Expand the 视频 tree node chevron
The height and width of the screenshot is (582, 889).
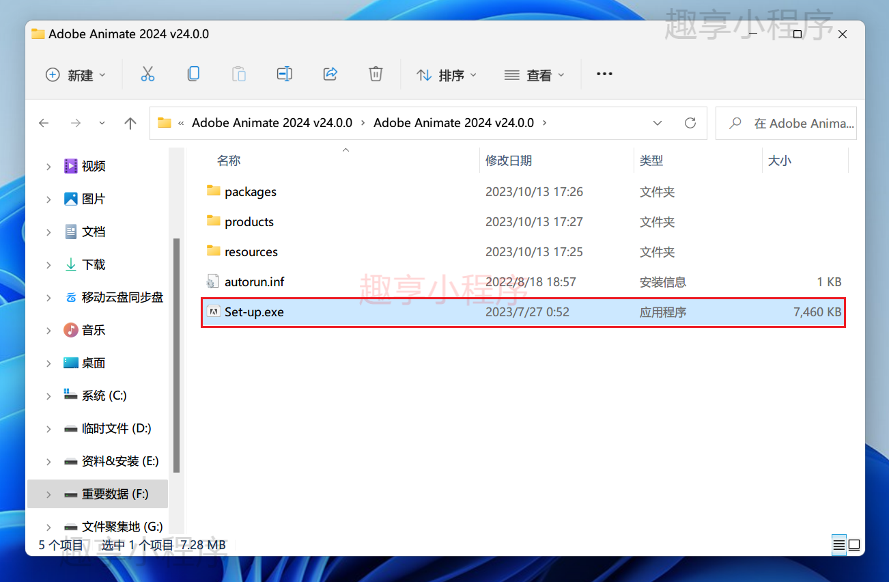click(x=48, y=166)
